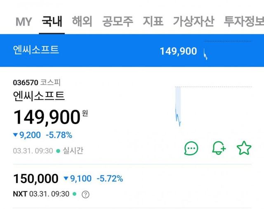Switch to the 지표 tab
The image size is (264, 209).
pyautogui.click(x=153, y=21)
